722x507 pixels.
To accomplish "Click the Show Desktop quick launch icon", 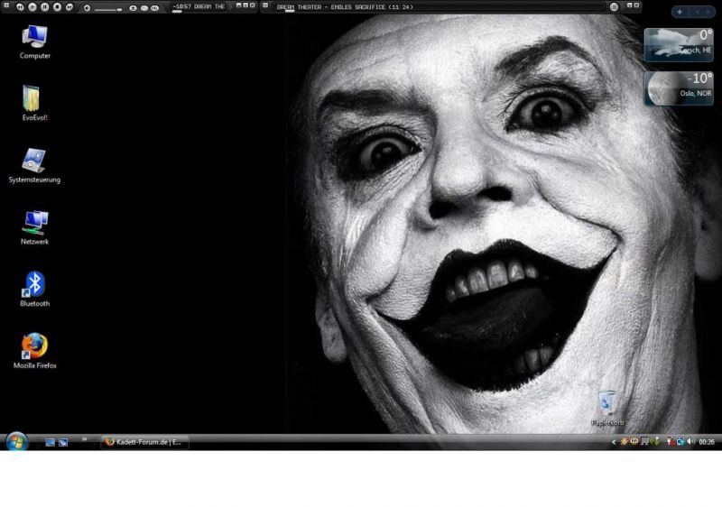I will (51, 442).
